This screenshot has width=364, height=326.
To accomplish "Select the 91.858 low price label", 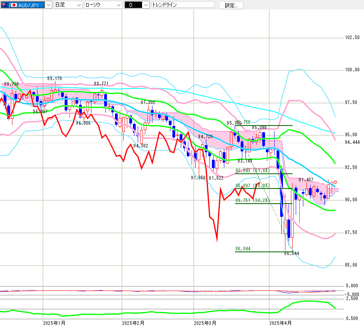I will click(198, 178).
